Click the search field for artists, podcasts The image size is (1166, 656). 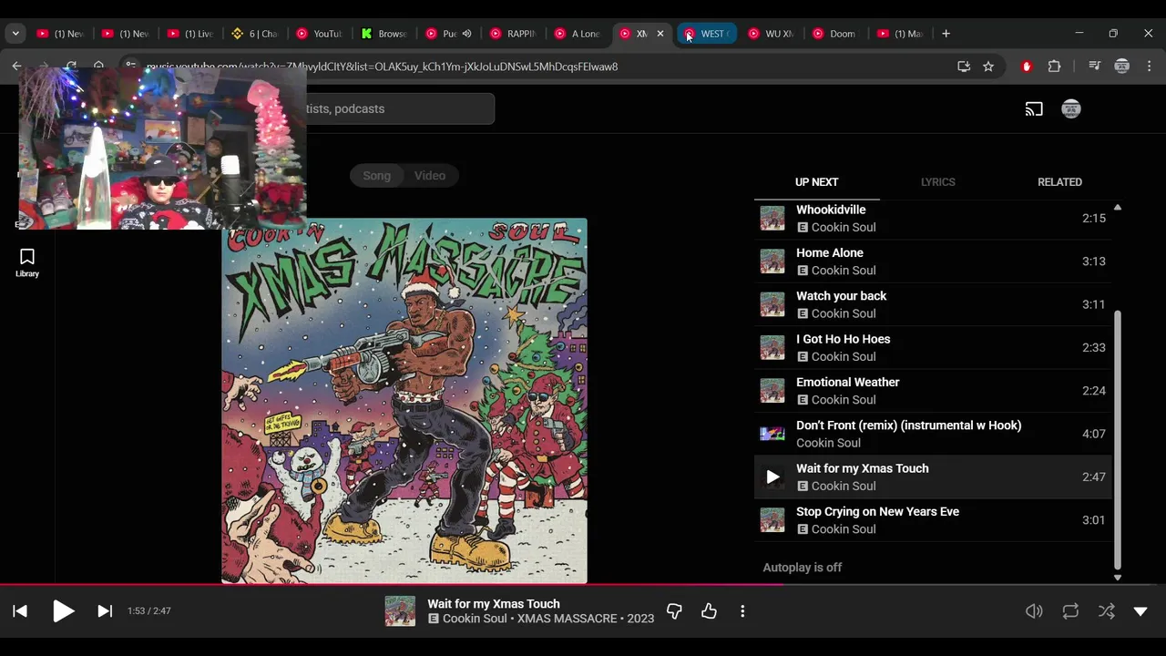pos(399,109)
